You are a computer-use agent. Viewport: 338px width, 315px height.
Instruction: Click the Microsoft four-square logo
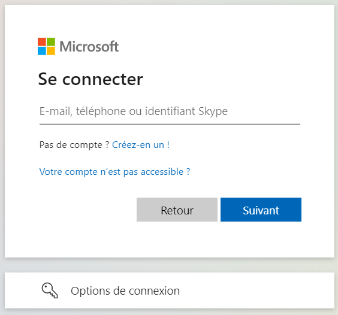coord(46,46)
